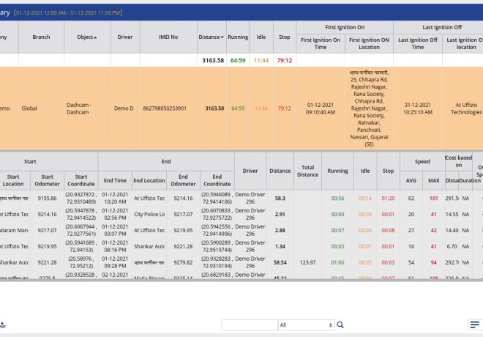This screenshot has width=483, height=337.
Task: Open the All filter dropdown
Action: click(x=306, y=325)
